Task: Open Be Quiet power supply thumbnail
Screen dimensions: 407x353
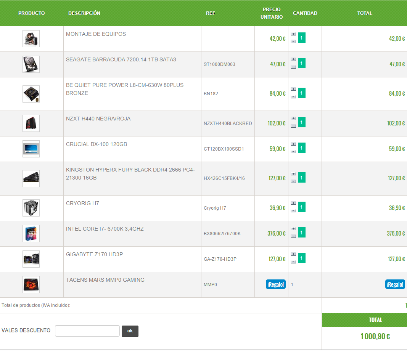Action: click(x=31, y=94)
